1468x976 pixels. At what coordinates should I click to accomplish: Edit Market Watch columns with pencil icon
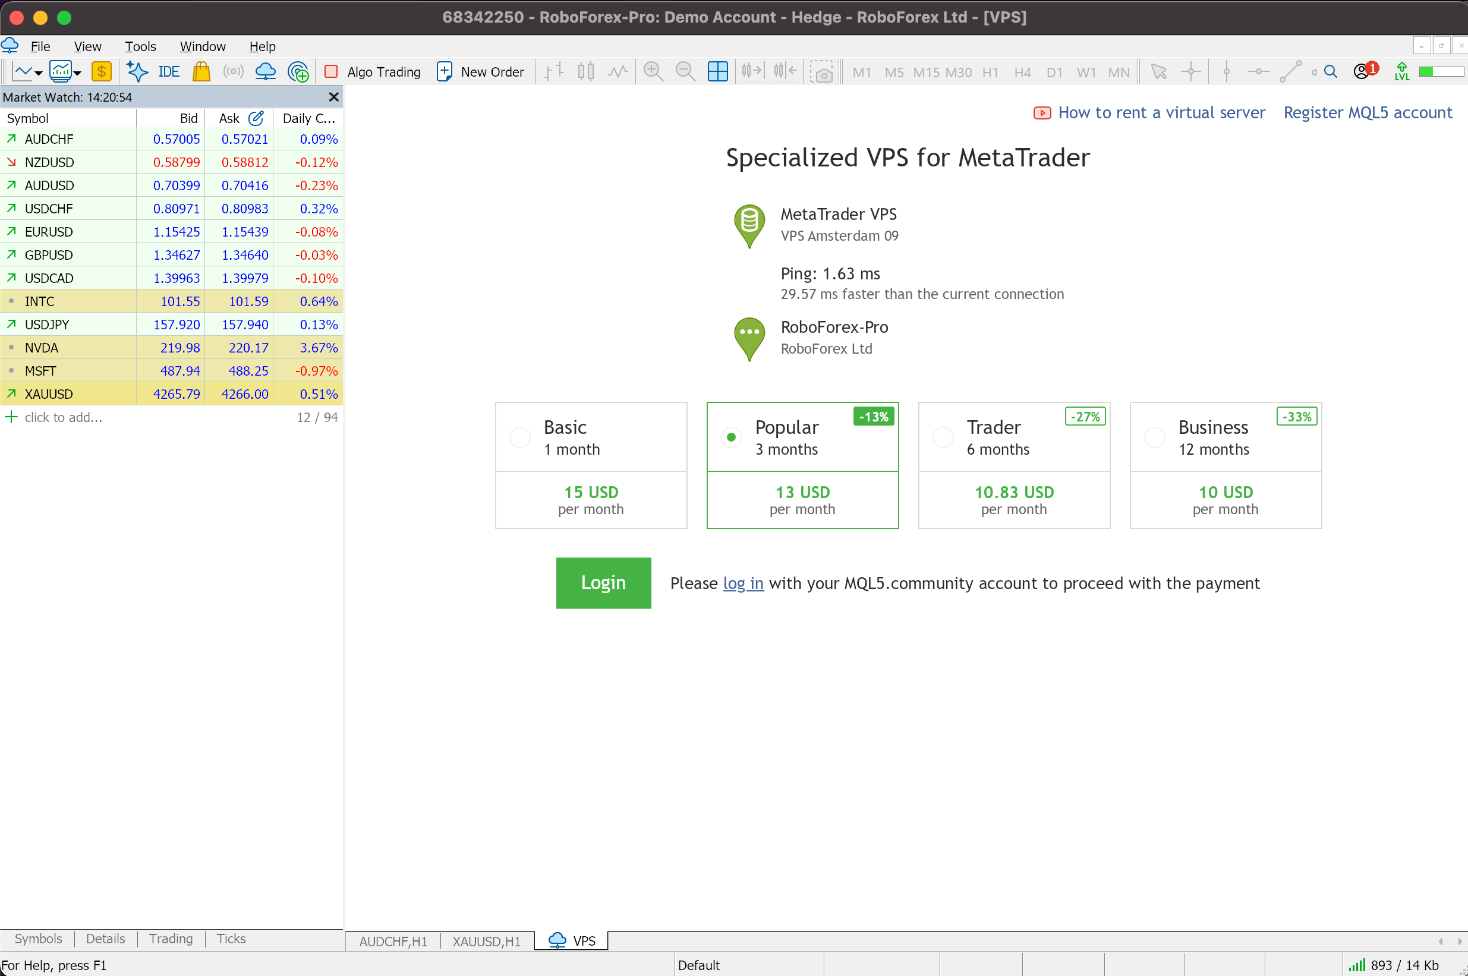256,118
